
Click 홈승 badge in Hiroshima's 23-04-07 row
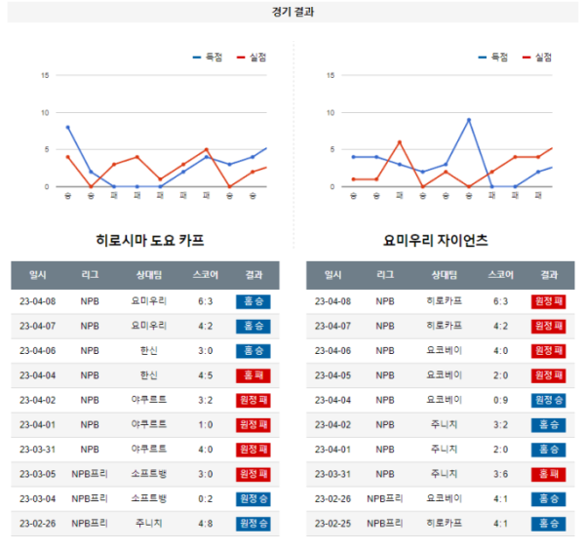click(x=253, y=326)
